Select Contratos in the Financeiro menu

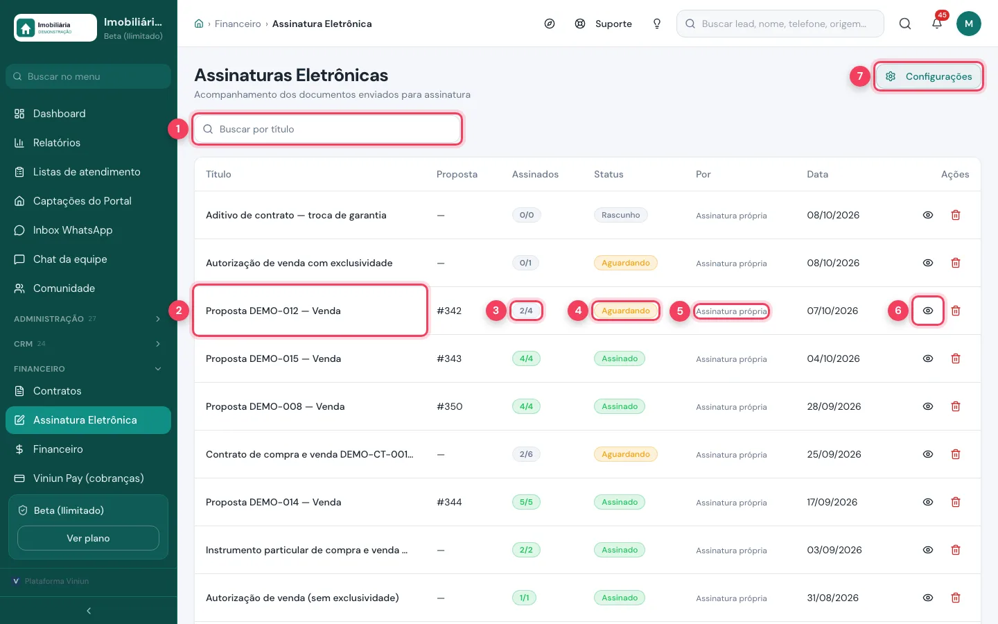coord(88,391)
